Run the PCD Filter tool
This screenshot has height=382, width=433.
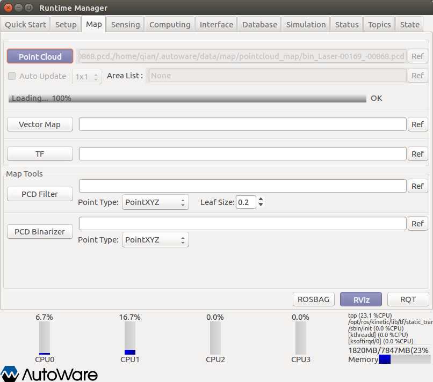[x=40, y=194]
